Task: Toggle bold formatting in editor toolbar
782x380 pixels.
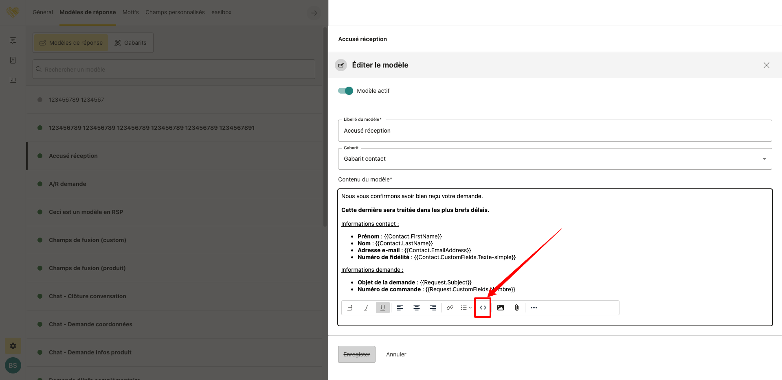Action: 350,308
